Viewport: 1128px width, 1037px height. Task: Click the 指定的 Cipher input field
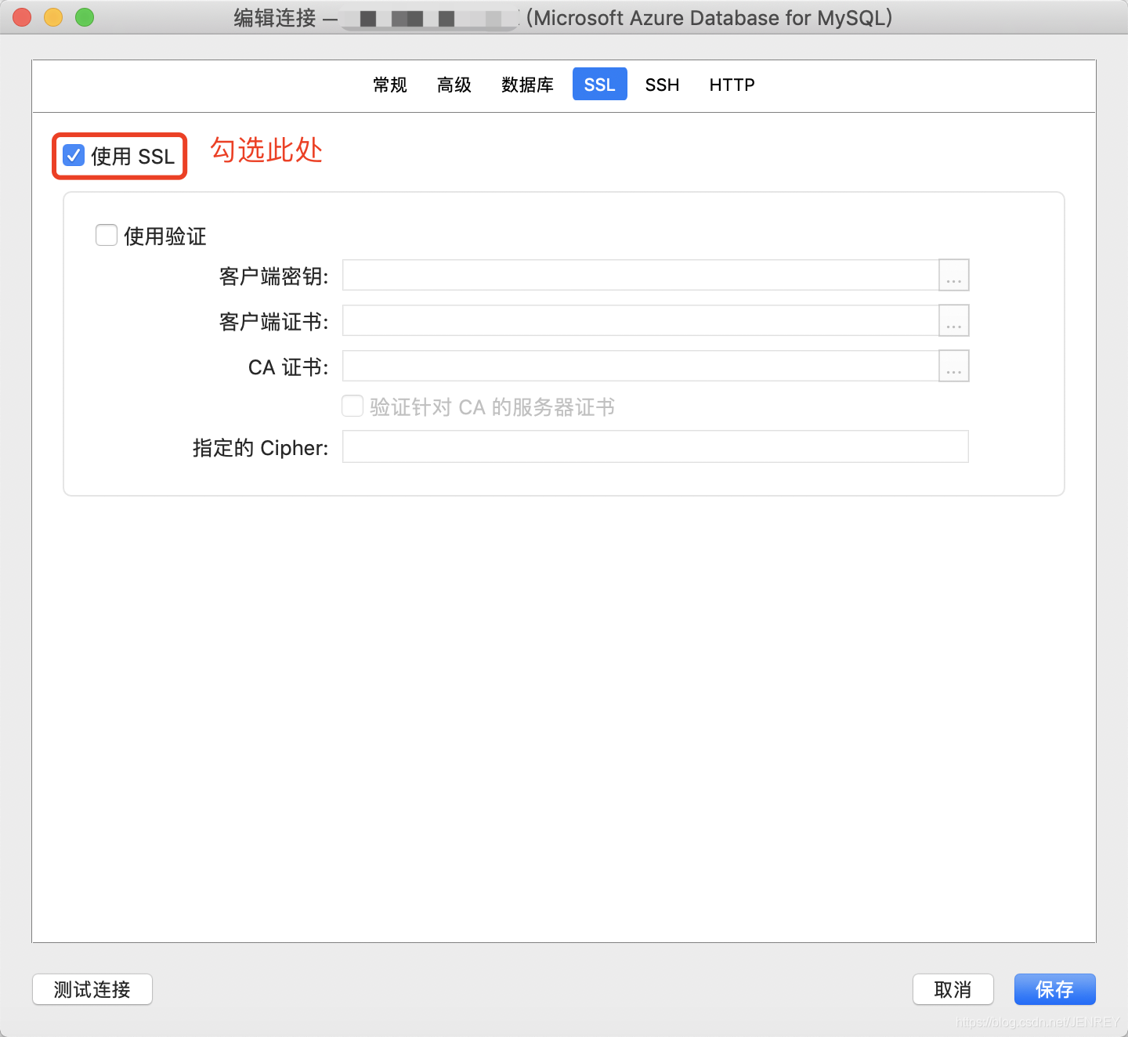(655, 446)
